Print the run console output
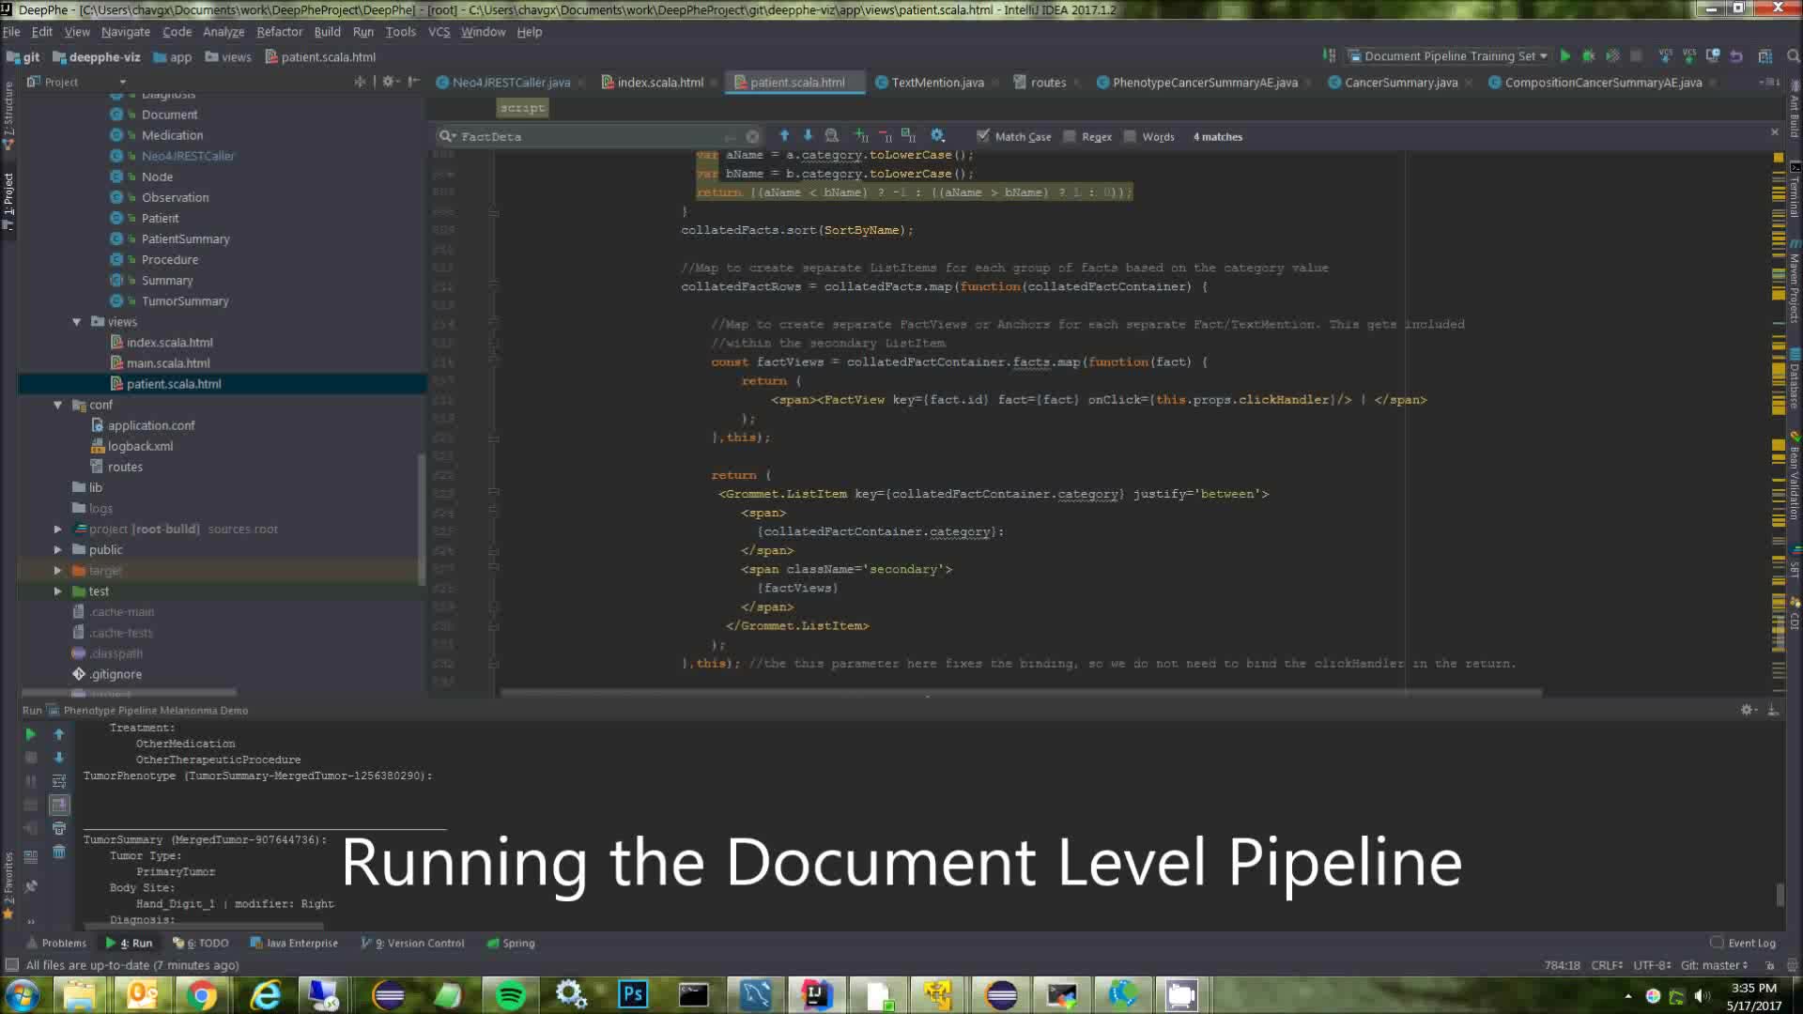 point(58,828)
